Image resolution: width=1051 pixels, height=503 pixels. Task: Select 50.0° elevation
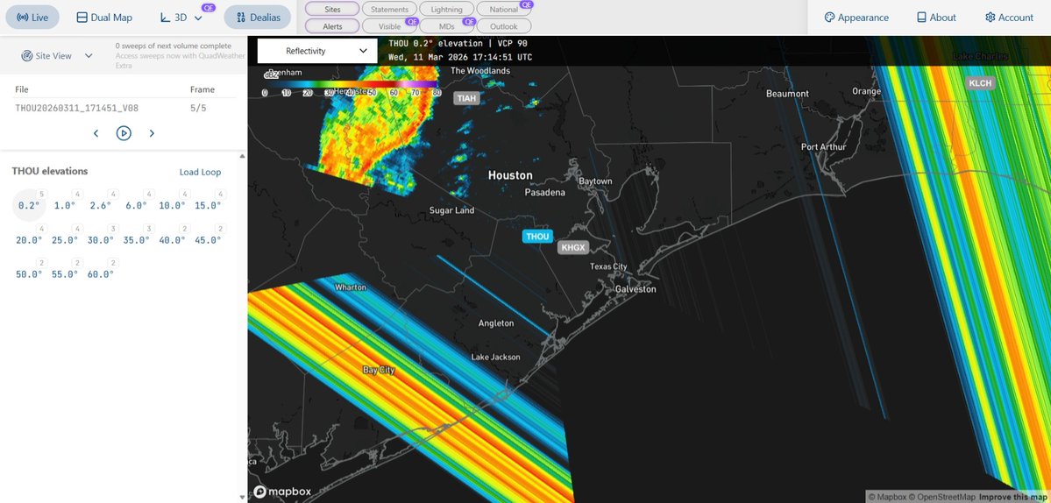29,274
